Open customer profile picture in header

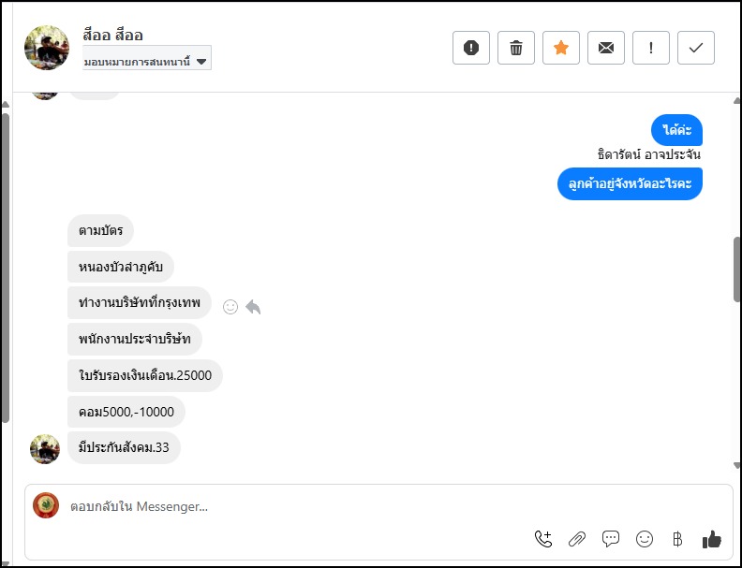tap(47, 48)
